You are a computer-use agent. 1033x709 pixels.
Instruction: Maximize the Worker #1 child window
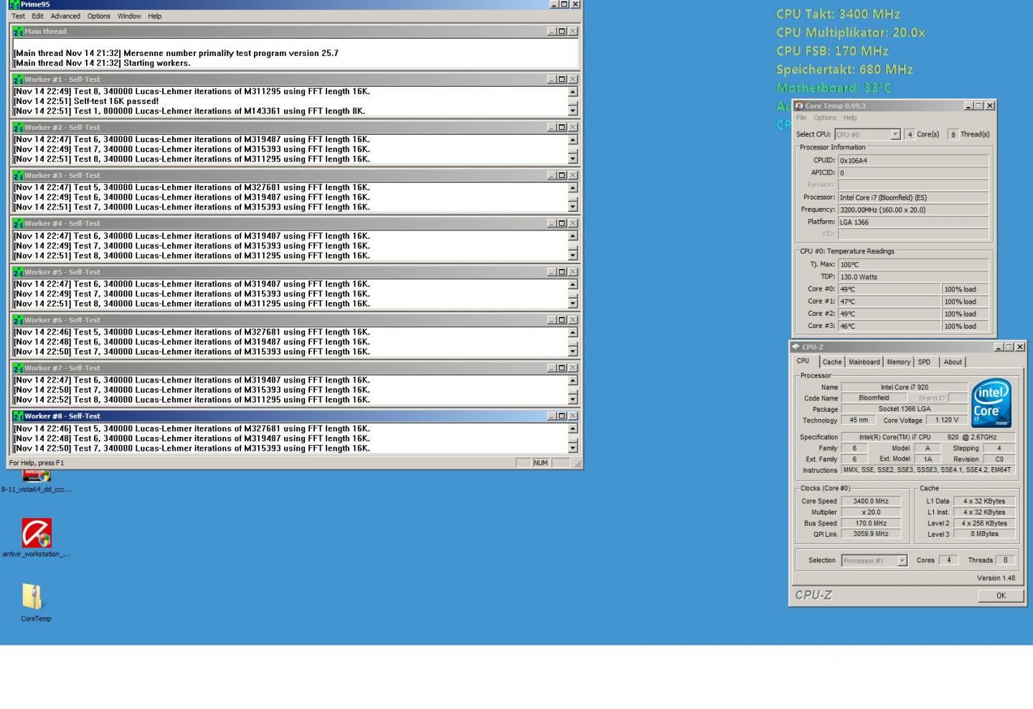coord(562,80)
